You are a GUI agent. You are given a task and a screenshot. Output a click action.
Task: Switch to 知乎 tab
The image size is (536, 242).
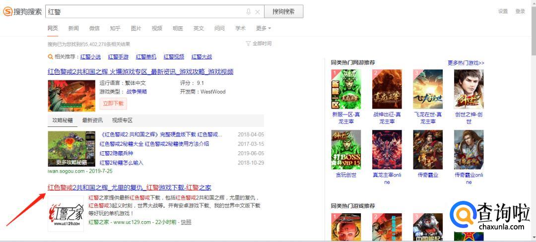(115, 28)
